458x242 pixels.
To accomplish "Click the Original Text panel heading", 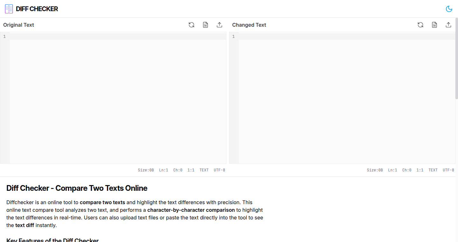I will point(18,25).
